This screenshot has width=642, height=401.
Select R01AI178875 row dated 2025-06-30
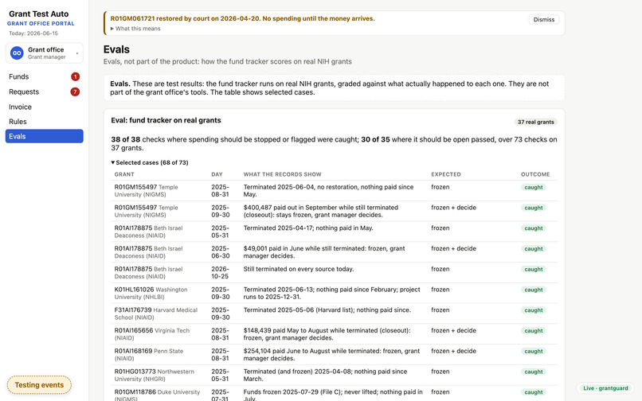tap(334, 252)
